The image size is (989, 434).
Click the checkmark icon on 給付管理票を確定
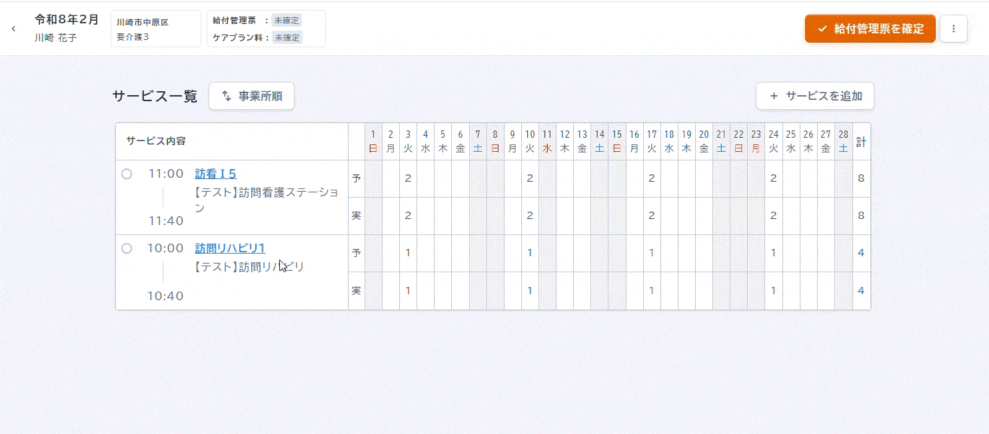pos(822,29)
